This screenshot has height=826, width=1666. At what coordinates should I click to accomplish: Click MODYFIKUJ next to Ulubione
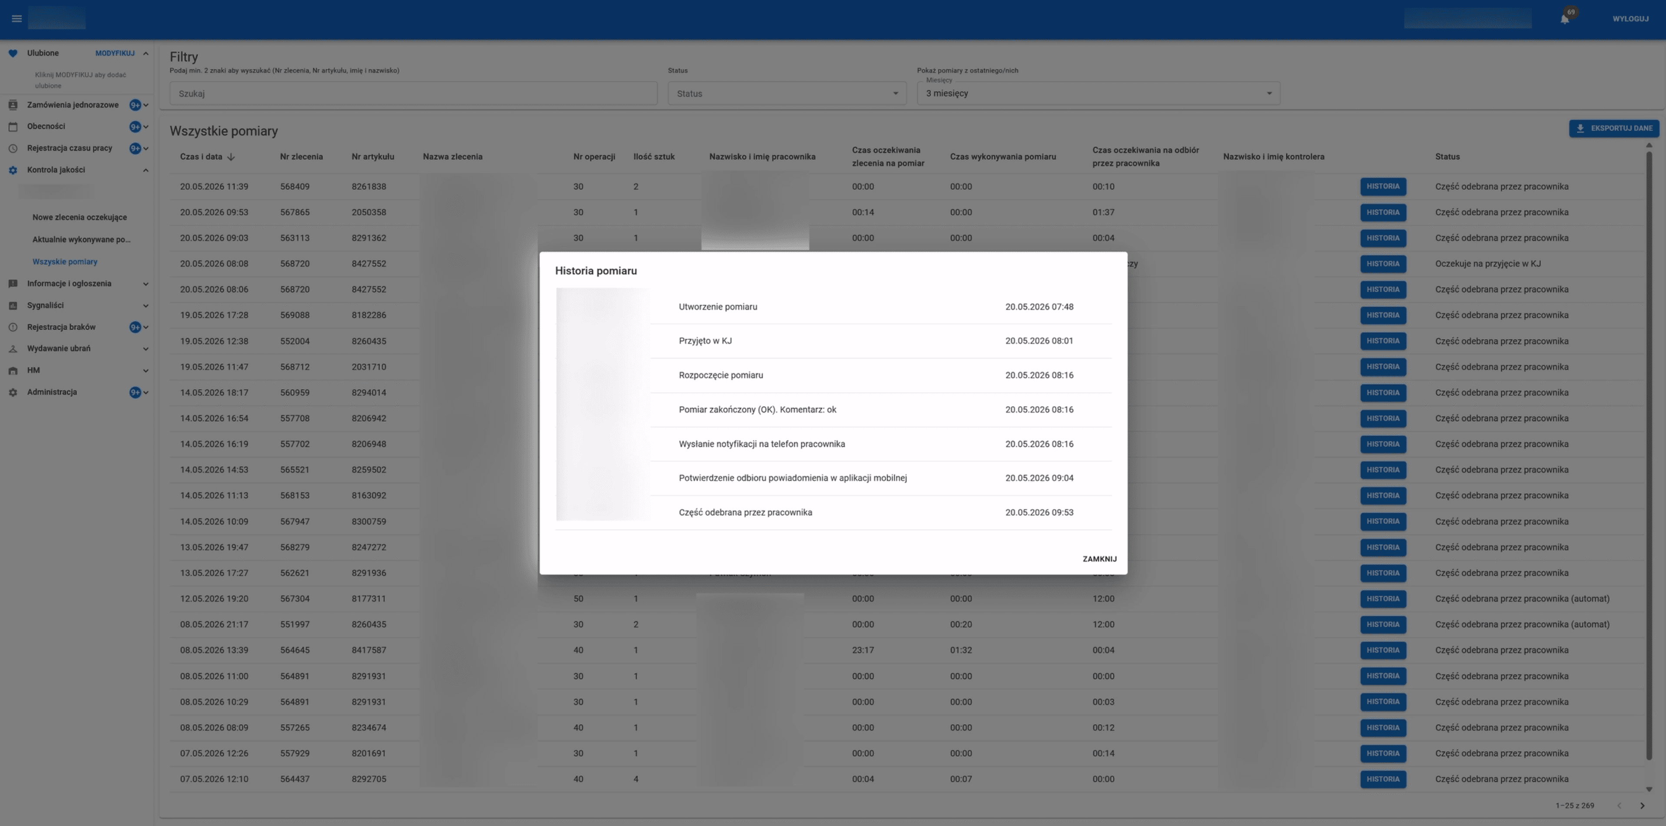[x=115, y=53]
